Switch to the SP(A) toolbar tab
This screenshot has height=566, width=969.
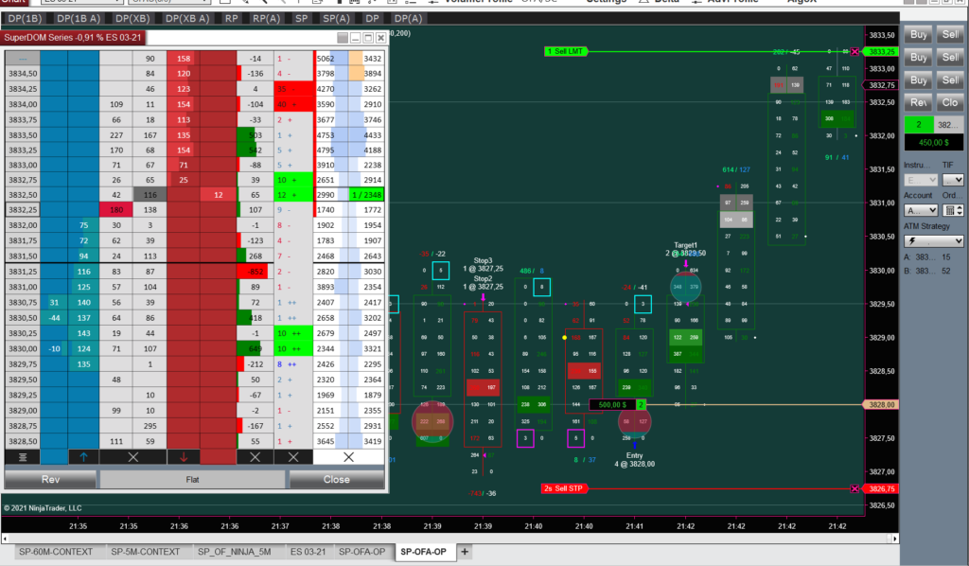(x=336, y=19)
